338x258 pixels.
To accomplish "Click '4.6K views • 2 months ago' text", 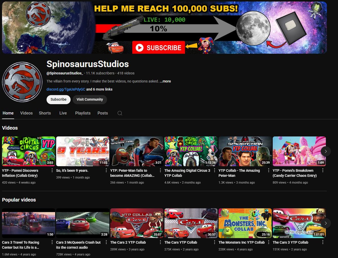I will coord(183,182).
